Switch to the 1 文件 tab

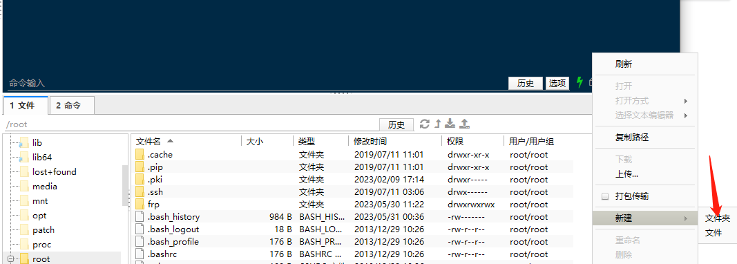[25, 106]
